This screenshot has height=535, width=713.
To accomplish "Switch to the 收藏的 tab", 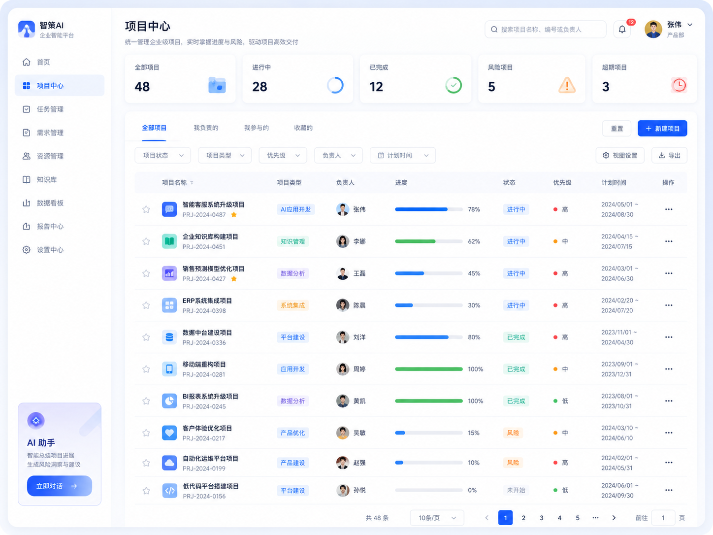I will [x=303, y=128].
